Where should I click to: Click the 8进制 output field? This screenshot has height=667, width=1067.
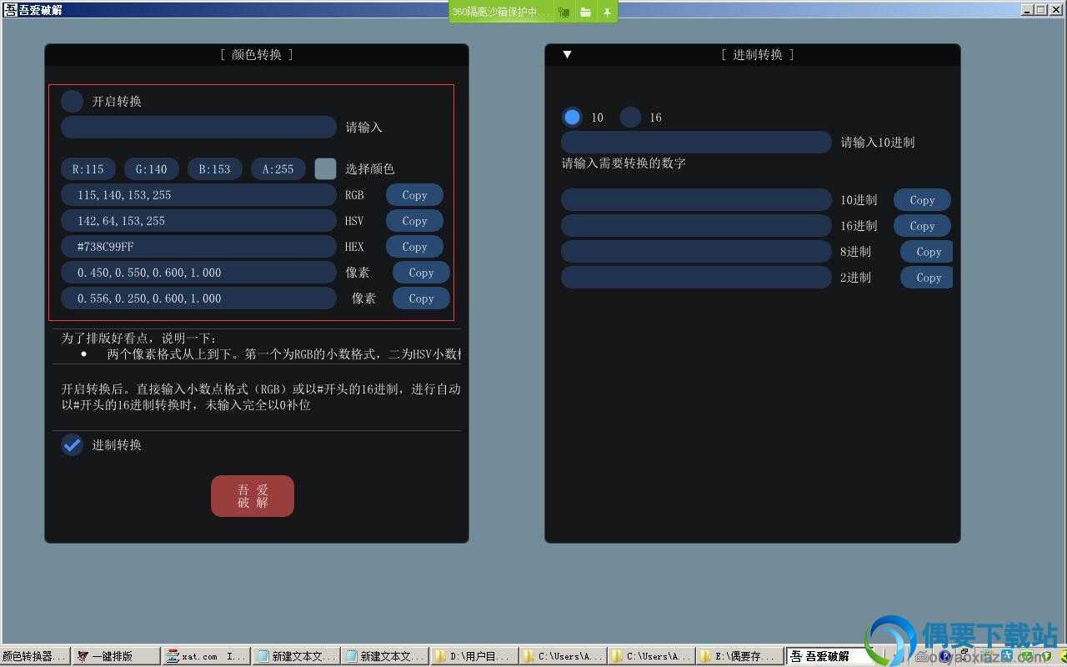coord(696,252)
